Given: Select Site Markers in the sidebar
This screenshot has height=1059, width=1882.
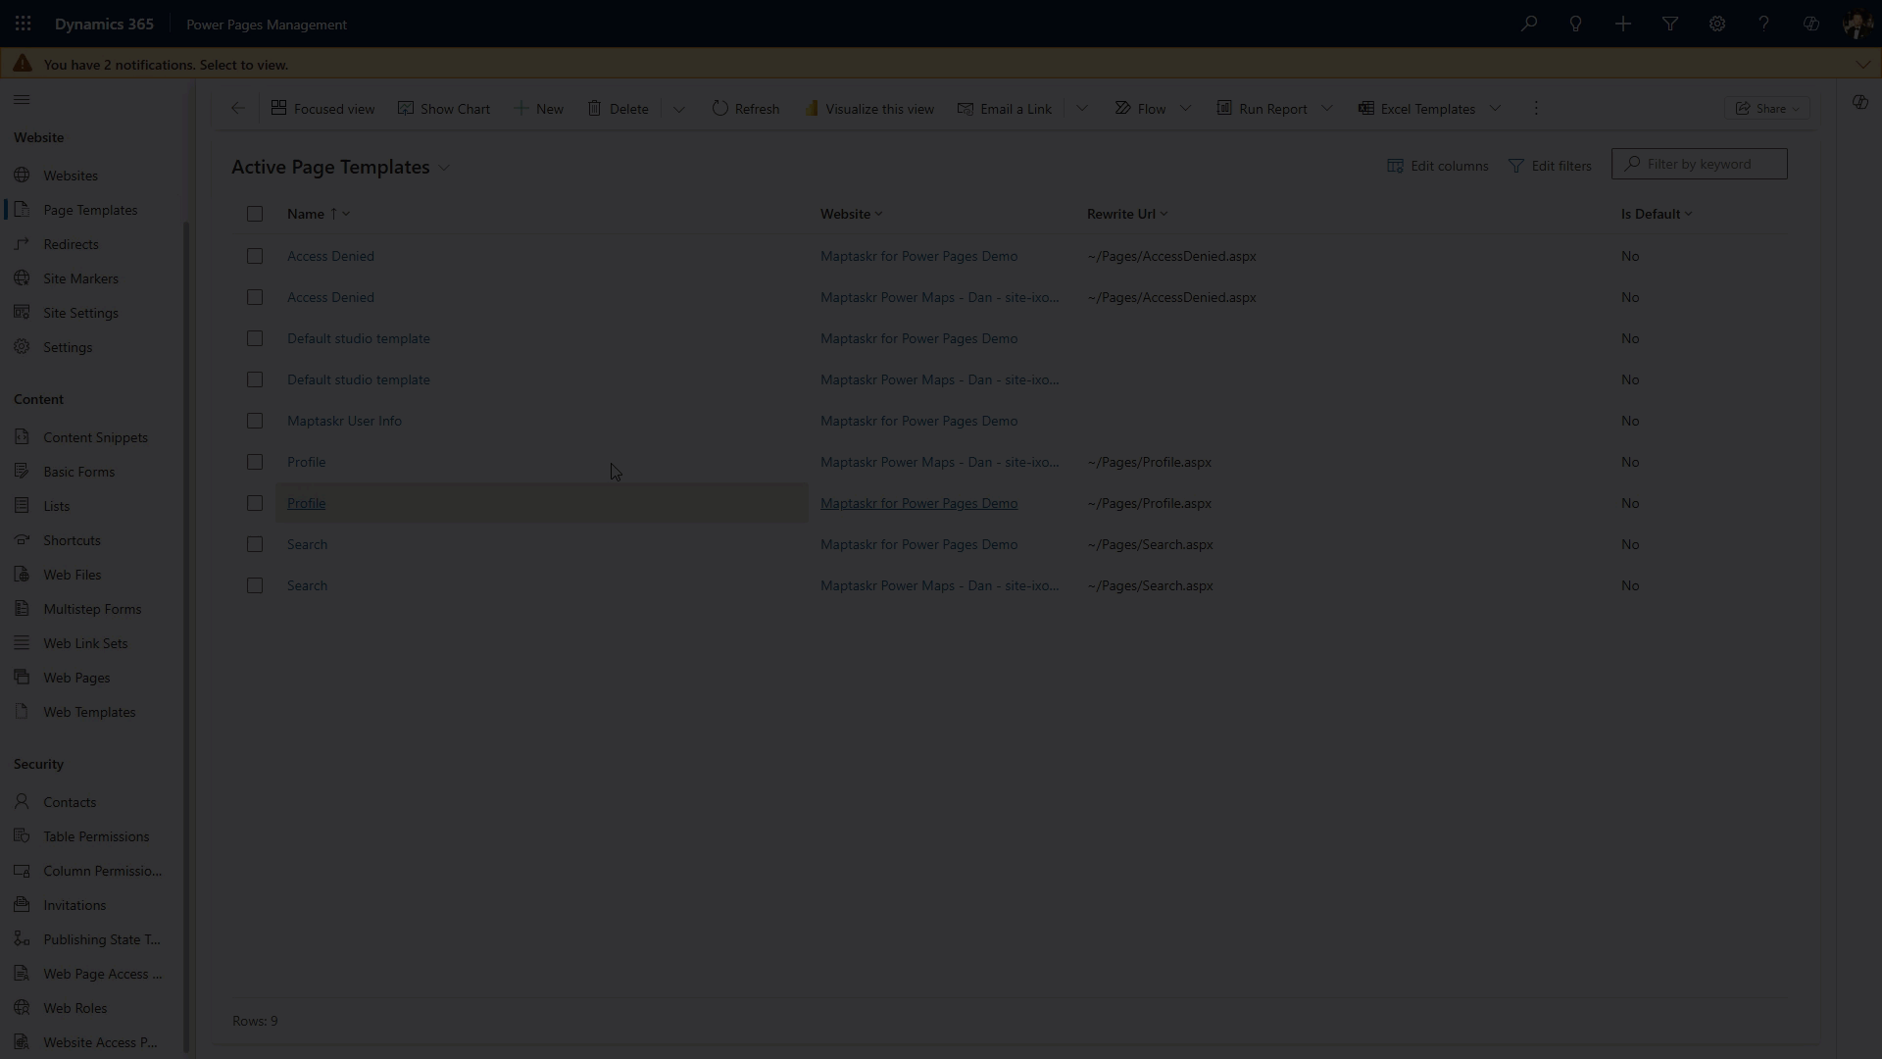Looking at the screenshot, I should [80, 277].
